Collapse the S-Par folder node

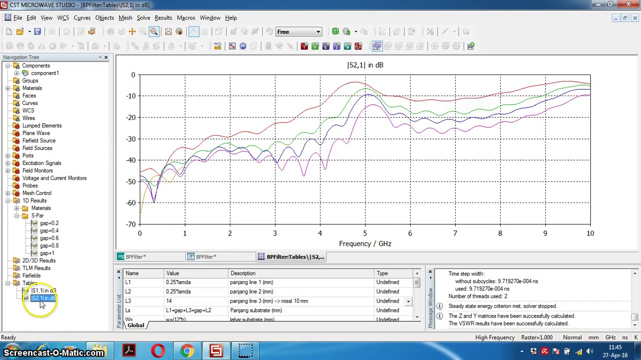pos(17,215)
